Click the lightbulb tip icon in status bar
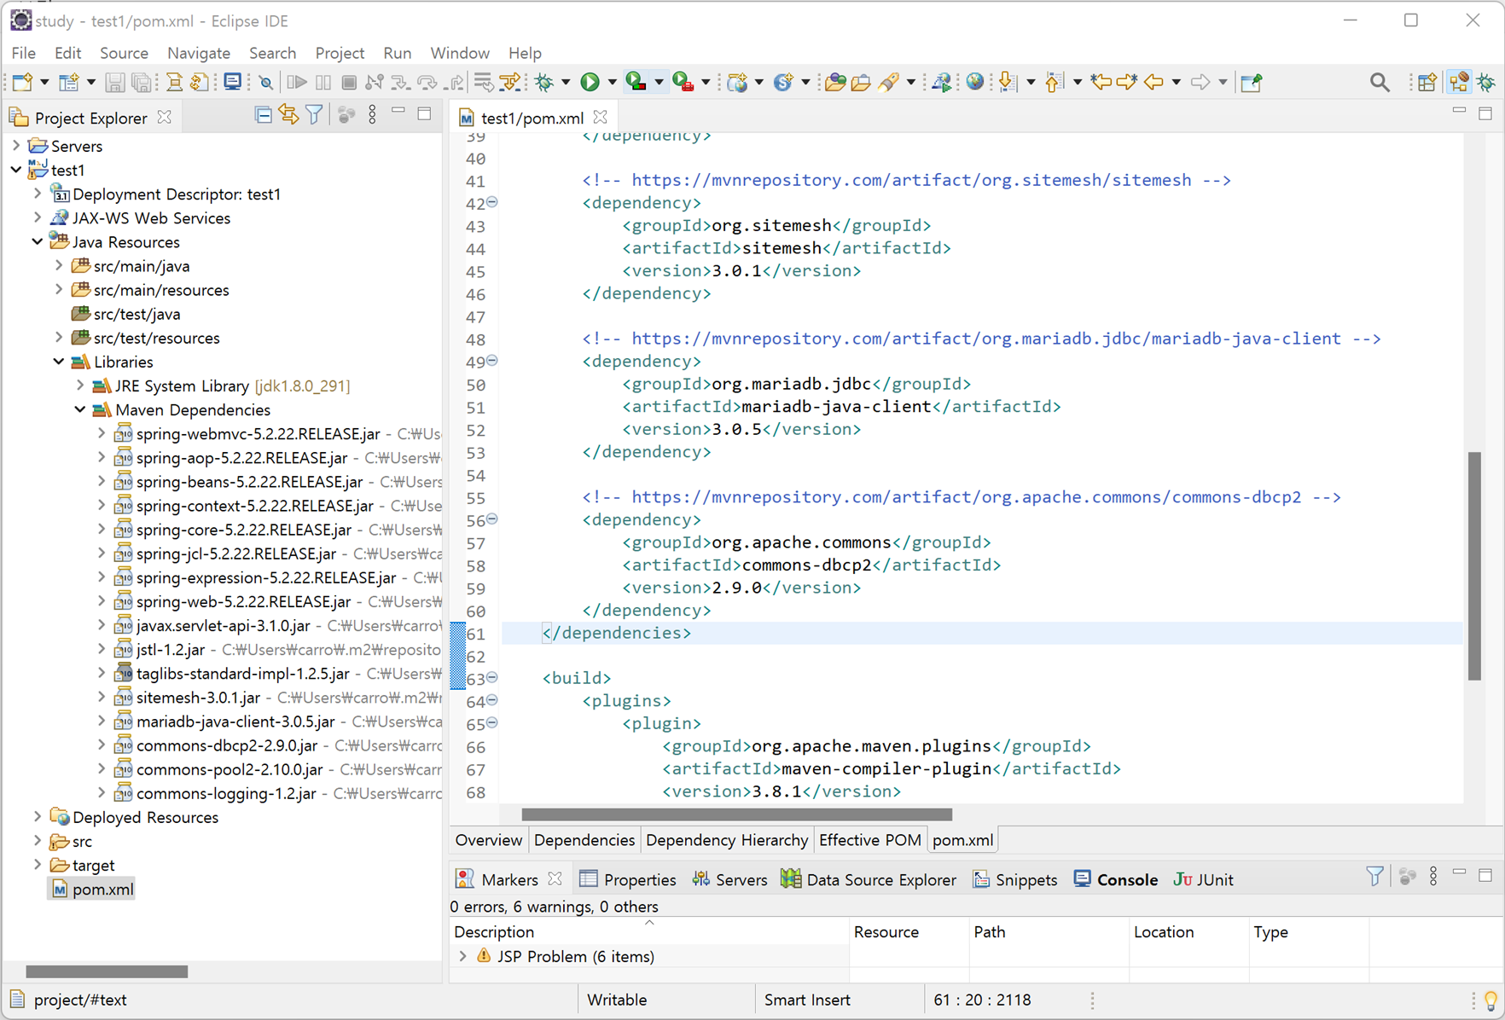Viewport: 1505px width, 1020px height. (x=1490, y=1000)
